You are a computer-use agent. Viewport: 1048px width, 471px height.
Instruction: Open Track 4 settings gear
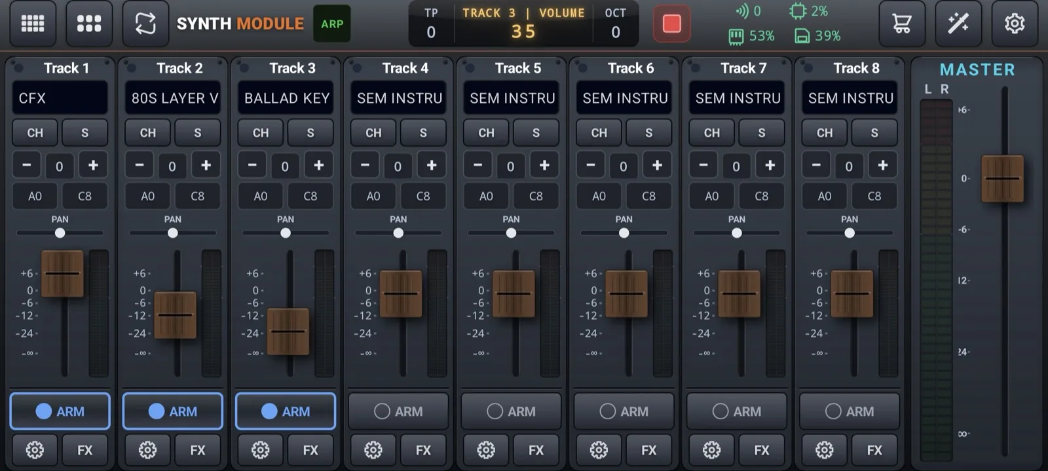(373, 450)
